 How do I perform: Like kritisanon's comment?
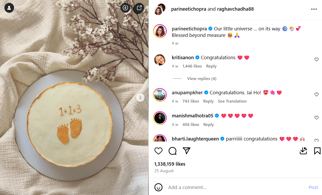coord(316,59)
